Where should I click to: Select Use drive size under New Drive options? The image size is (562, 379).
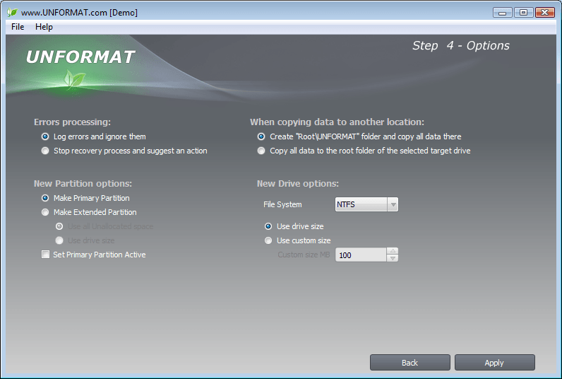[294, 226]
